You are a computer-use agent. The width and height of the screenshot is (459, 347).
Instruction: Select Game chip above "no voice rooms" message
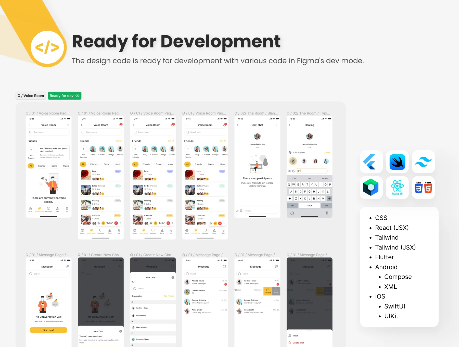click(54, 166)
